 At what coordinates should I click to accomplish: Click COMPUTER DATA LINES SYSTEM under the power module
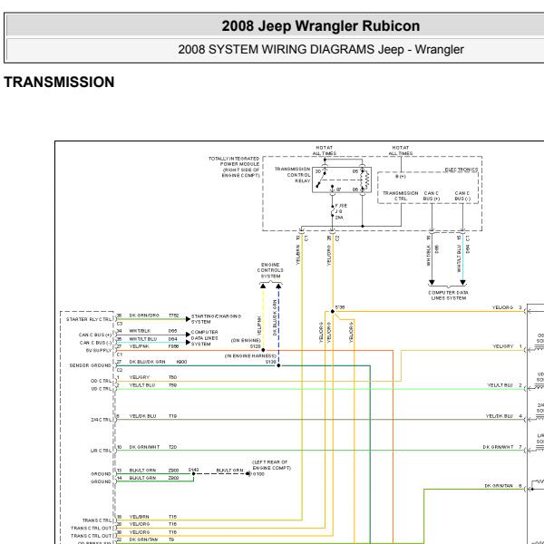(448, 296)
